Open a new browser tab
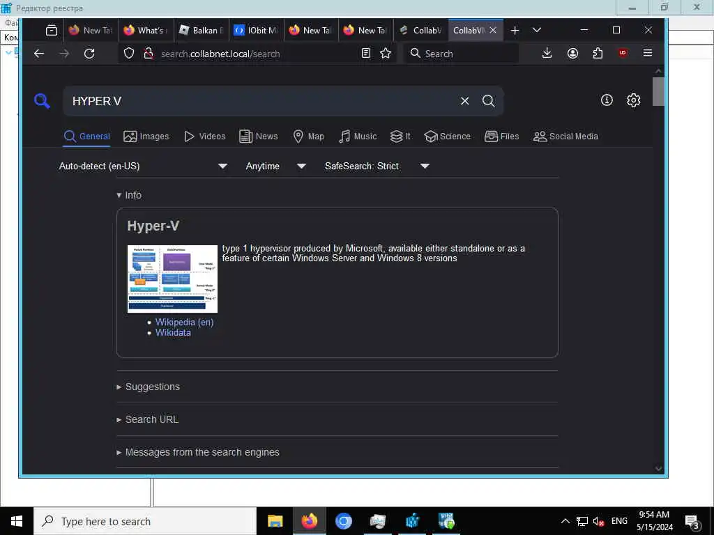This screenshot has width=714, height=535. point(515,31)
